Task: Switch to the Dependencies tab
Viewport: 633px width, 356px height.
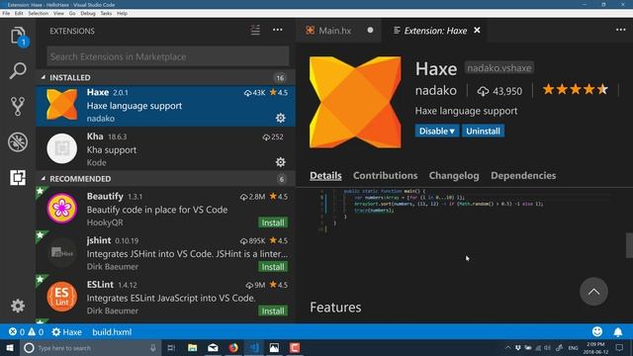Action: pos(523,175)
